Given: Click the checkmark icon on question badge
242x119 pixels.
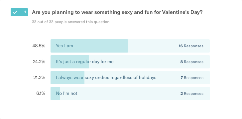Looking at the screenshot, I should (15, 12).
